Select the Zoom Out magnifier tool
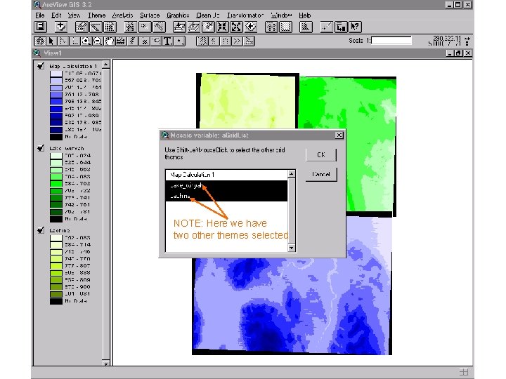506x379 pixels. point(98,41)
